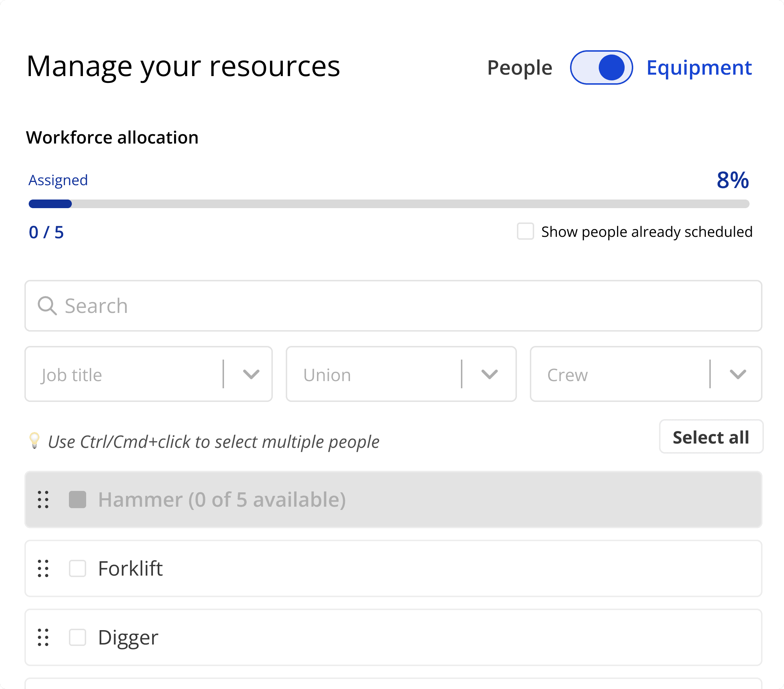This screenshot has height=689, width=784.
Task: Toggle the People/Equipment switch
Action: (601, 67)
